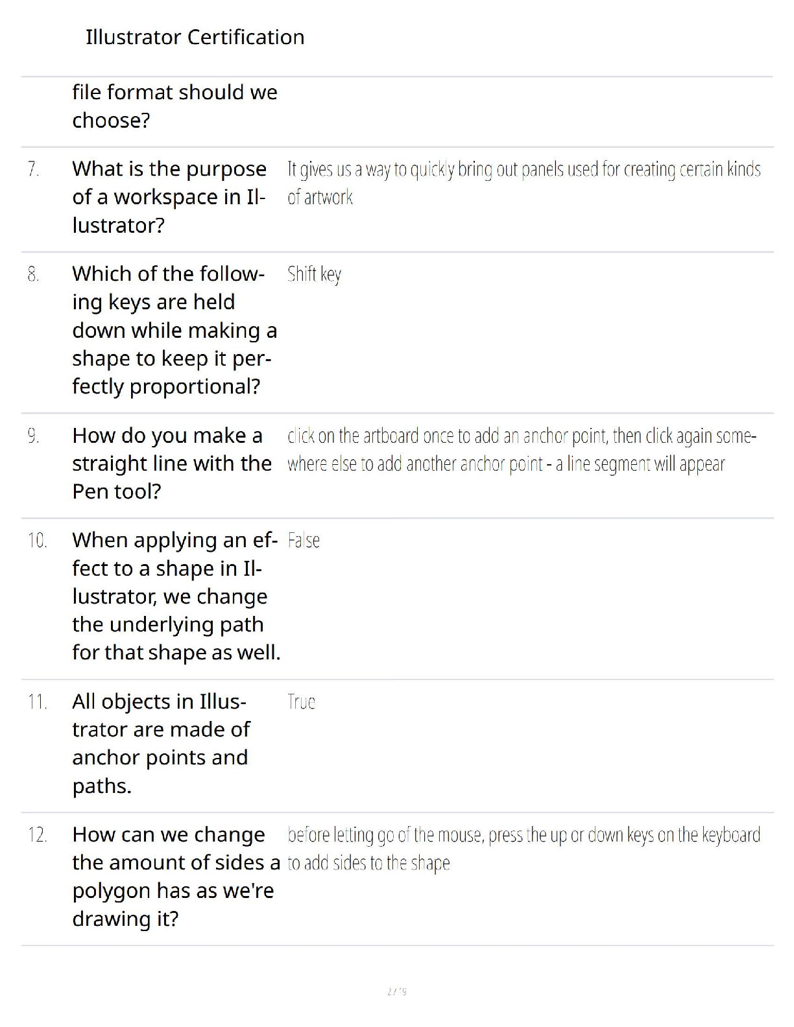
Task: Select the anchor points and paths statement
Action: [161, 743]
